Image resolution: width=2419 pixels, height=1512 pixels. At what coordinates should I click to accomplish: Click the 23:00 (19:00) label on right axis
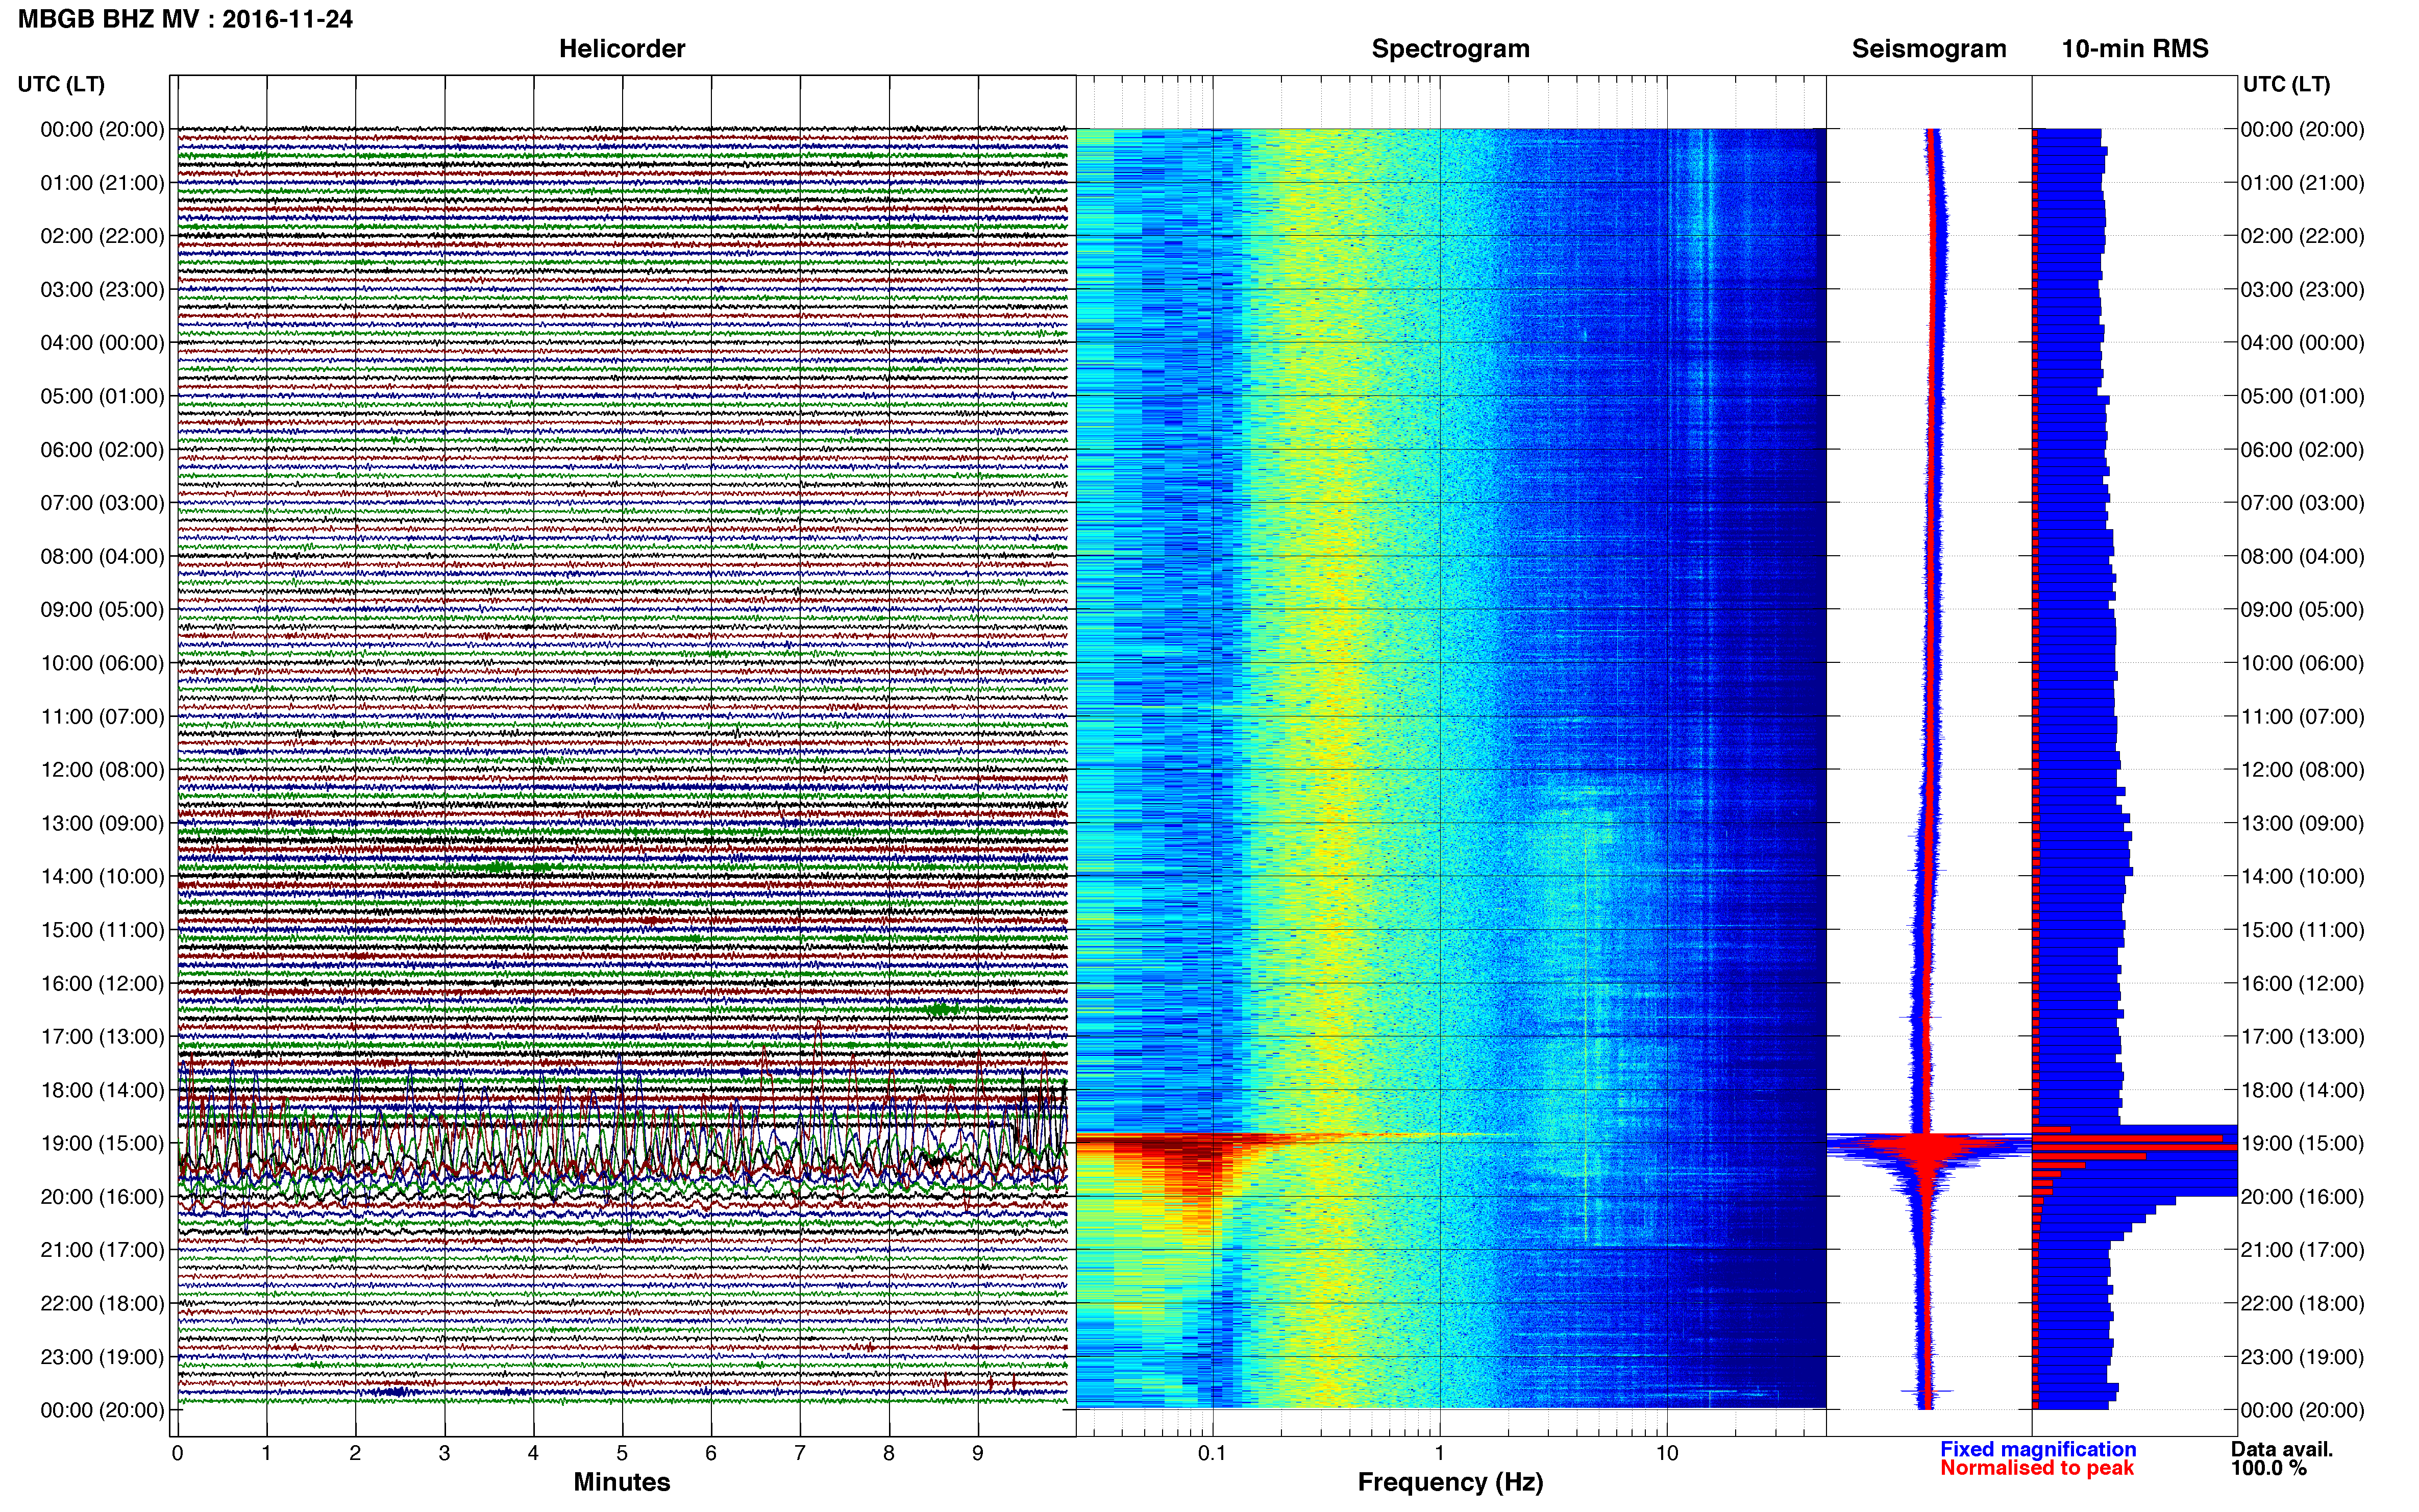[2302, 1357]
